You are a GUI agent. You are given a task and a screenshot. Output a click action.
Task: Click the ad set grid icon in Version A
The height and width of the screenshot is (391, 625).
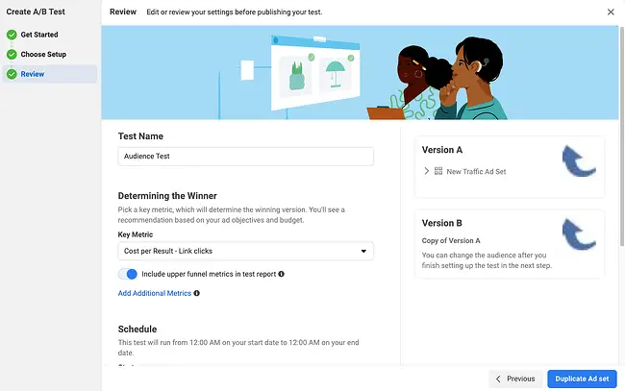(x=438, y=171)
